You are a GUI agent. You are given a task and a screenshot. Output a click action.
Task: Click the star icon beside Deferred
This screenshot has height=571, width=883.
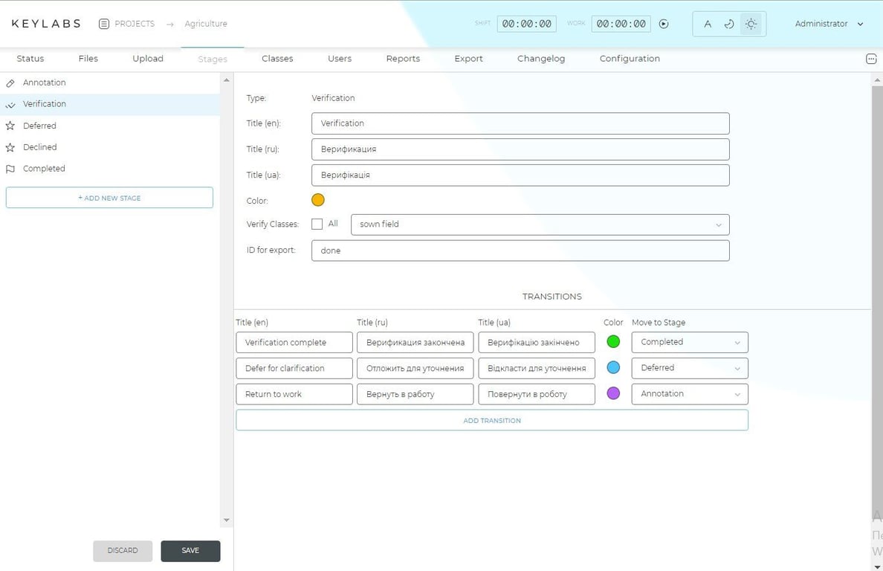[10, 125]
